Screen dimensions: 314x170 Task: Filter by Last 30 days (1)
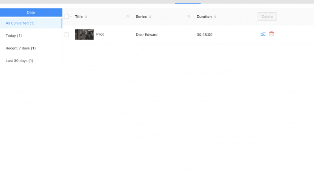[19, 61]
